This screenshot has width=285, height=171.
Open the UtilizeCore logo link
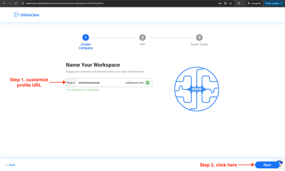[x=26, y=15]
